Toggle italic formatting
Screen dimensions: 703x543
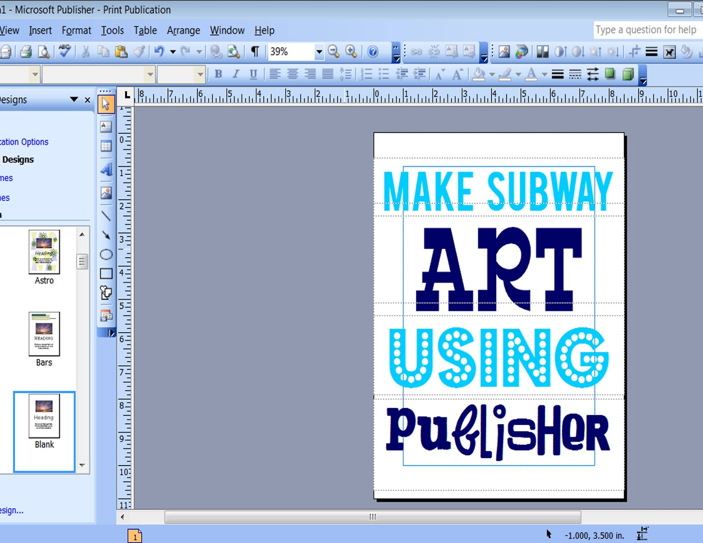click(236, 74)
